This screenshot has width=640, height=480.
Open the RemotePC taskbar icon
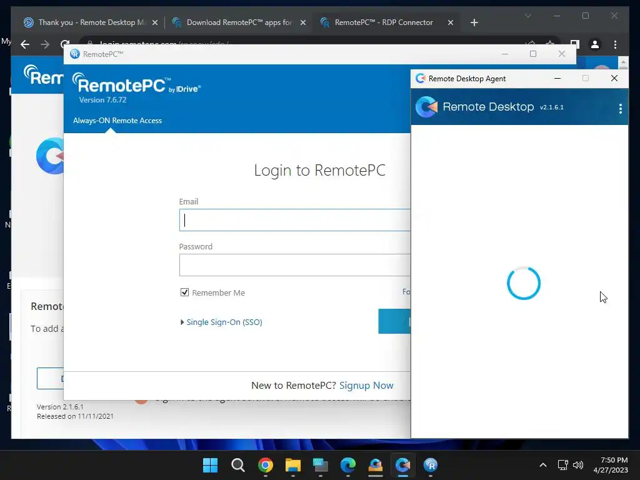coord(430,465)
